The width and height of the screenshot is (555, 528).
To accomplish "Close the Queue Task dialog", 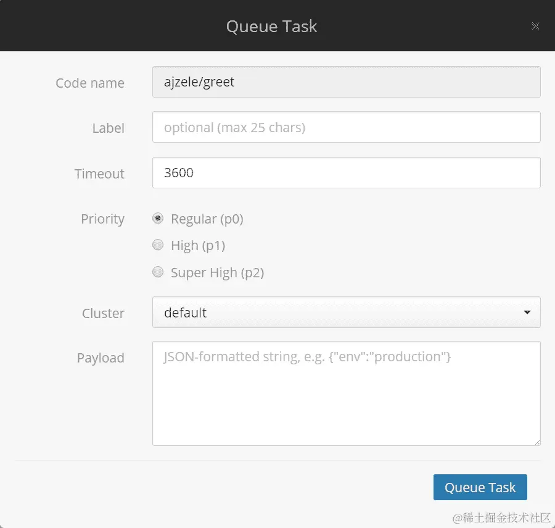I will click(x=535, y=26).
